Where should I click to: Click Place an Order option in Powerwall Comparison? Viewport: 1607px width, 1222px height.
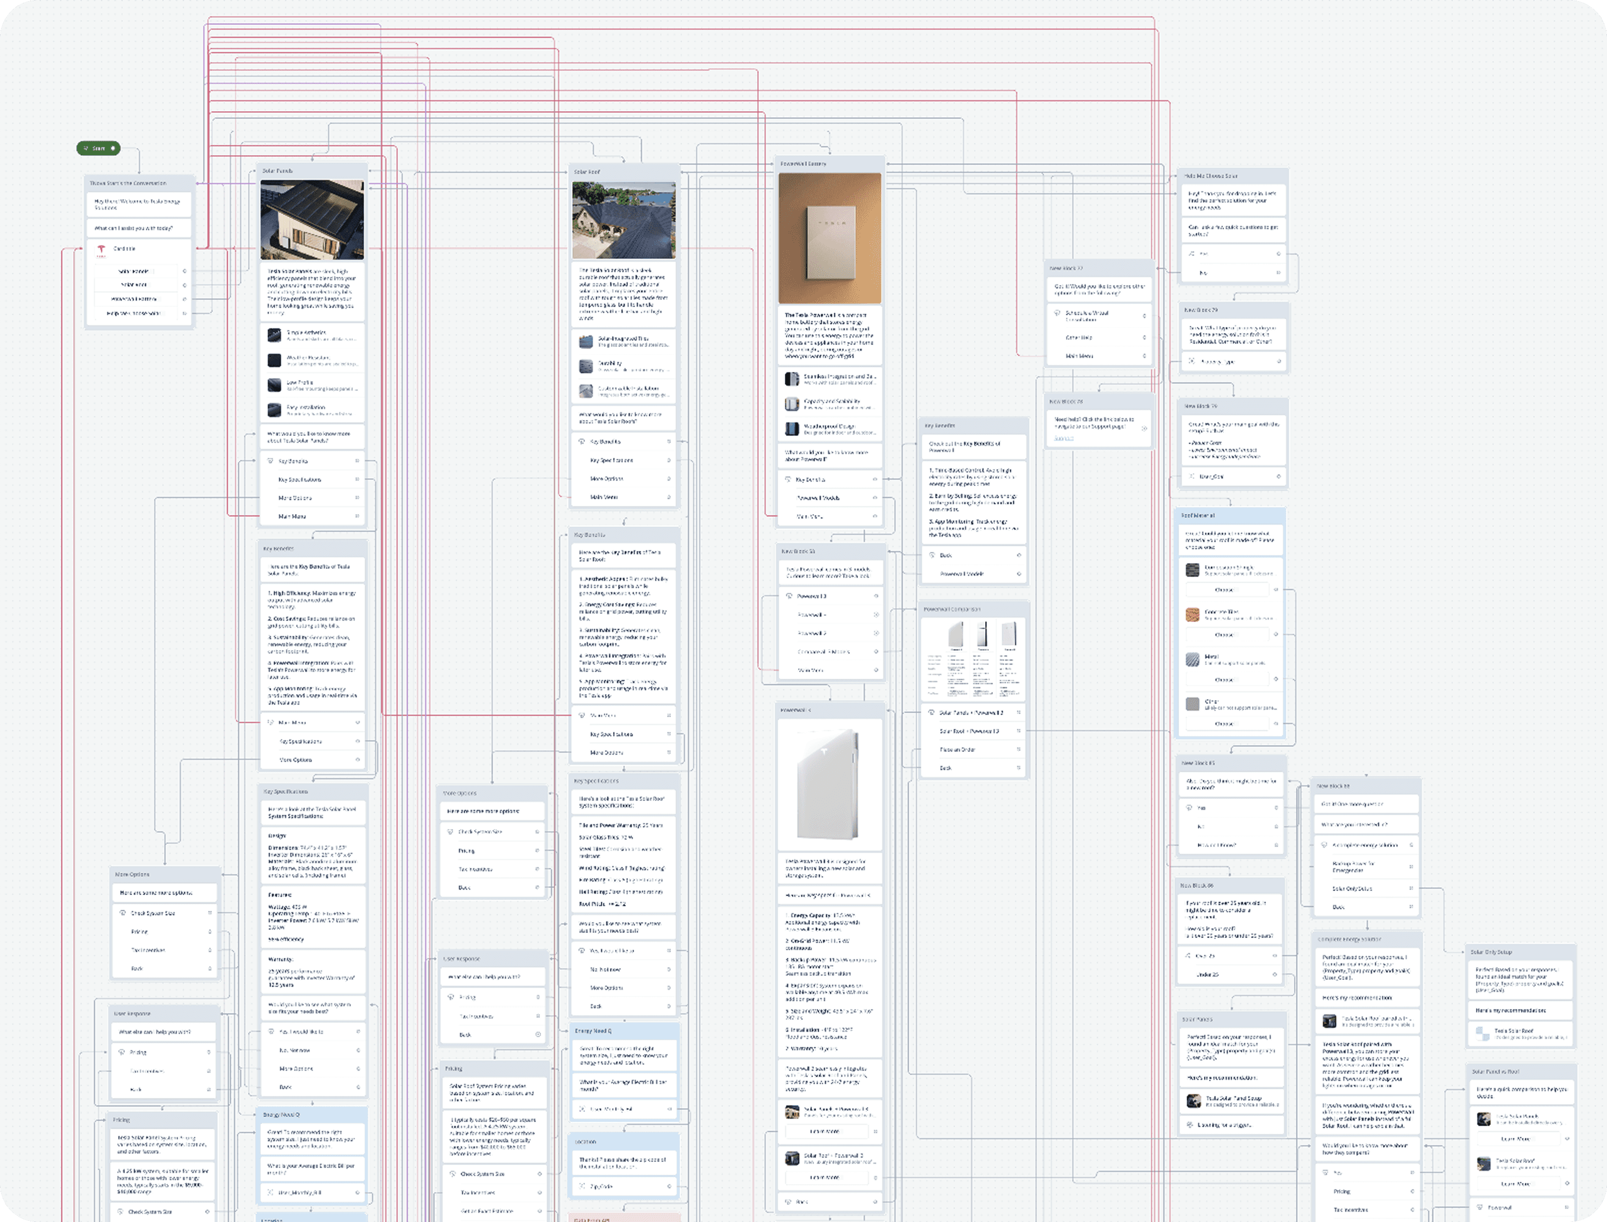(957, 749)
